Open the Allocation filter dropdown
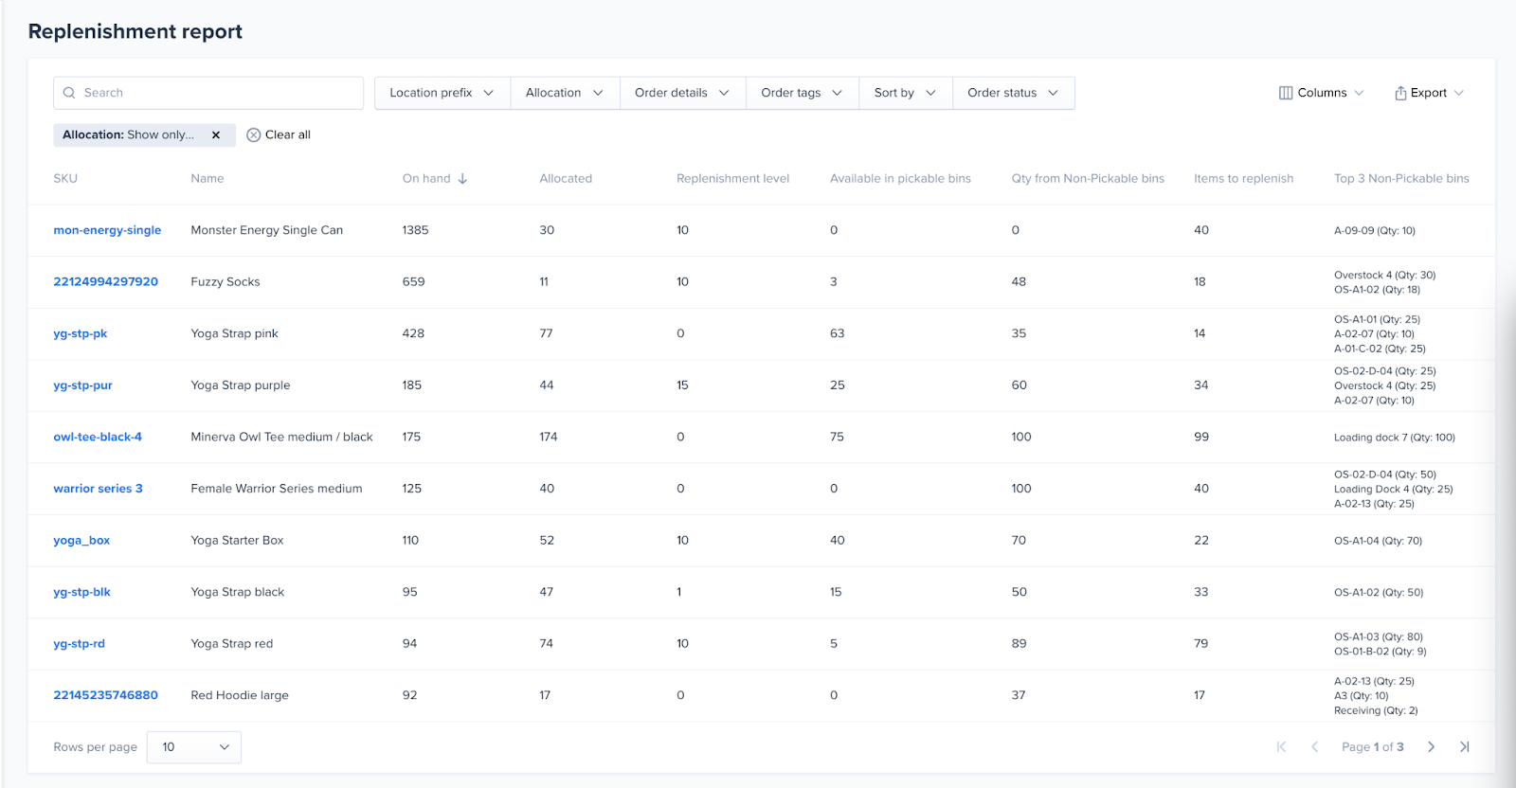The width and height of the screenshot is (1516, 788). click(565, 93)
